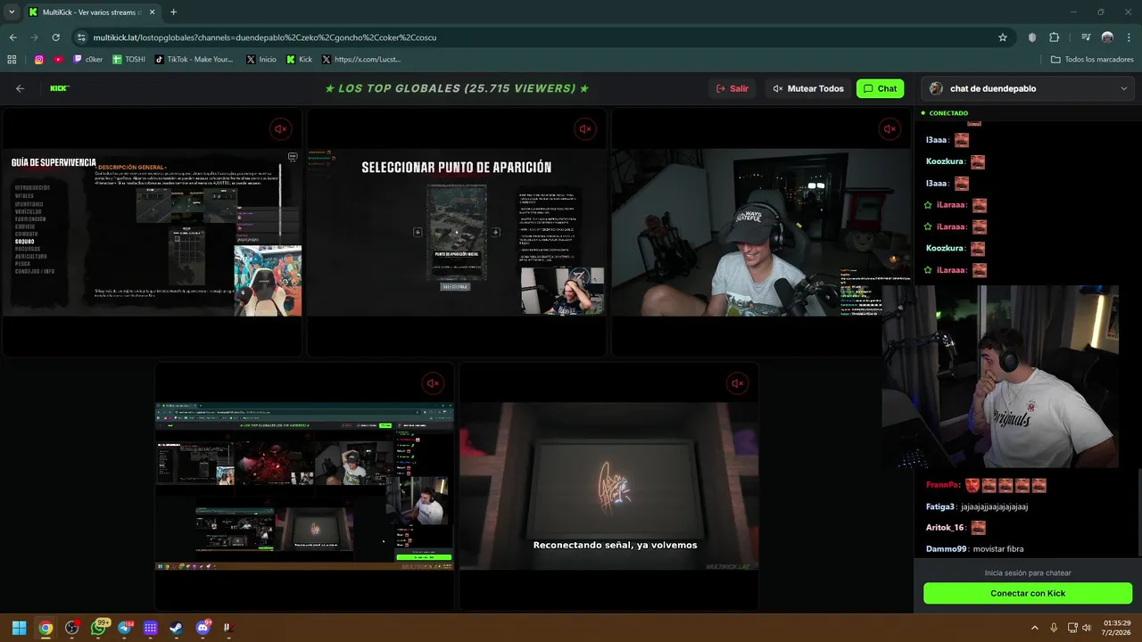The height and width of the screenshot is (642, 1142).
Task: Click the 'Reconectando señal' stream video
Action: tap(608, 486)
